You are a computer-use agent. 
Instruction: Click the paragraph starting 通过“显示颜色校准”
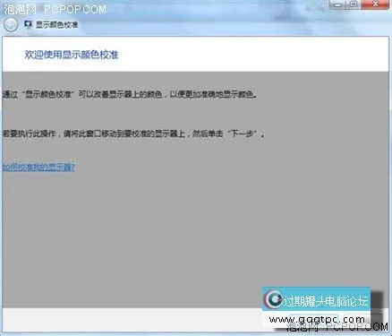click(x=130, y=94)
